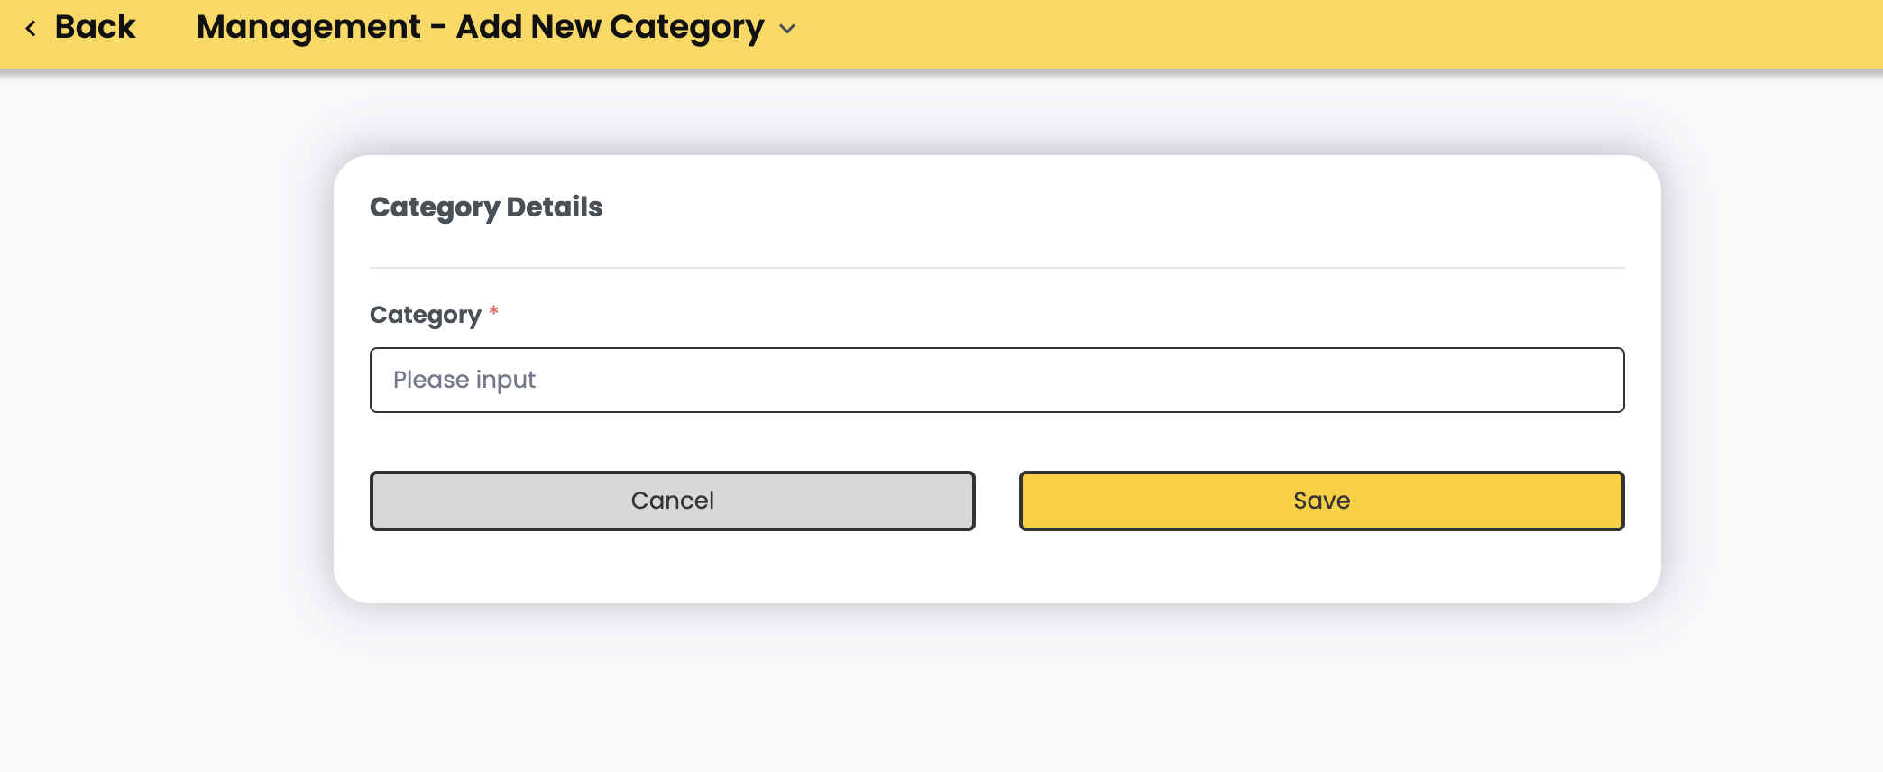Click the dash in the header title
The image size is (1883, 772).
438,27
